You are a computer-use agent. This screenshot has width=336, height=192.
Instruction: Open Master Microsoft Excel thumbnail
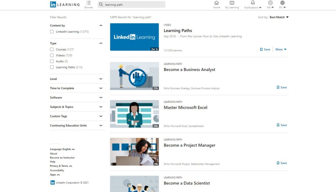pos(134,114)
